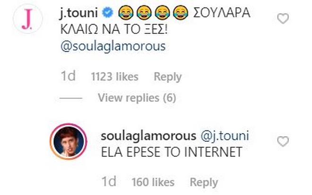
Task: Like j.touni's comment with the heart icon
Action: (x=283, y=19)
